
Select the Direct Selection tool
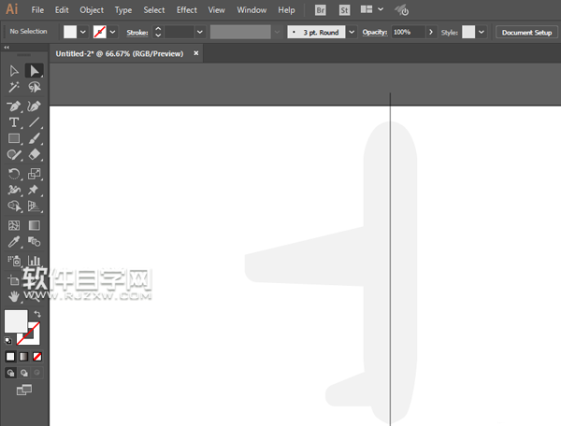[35, 71]
